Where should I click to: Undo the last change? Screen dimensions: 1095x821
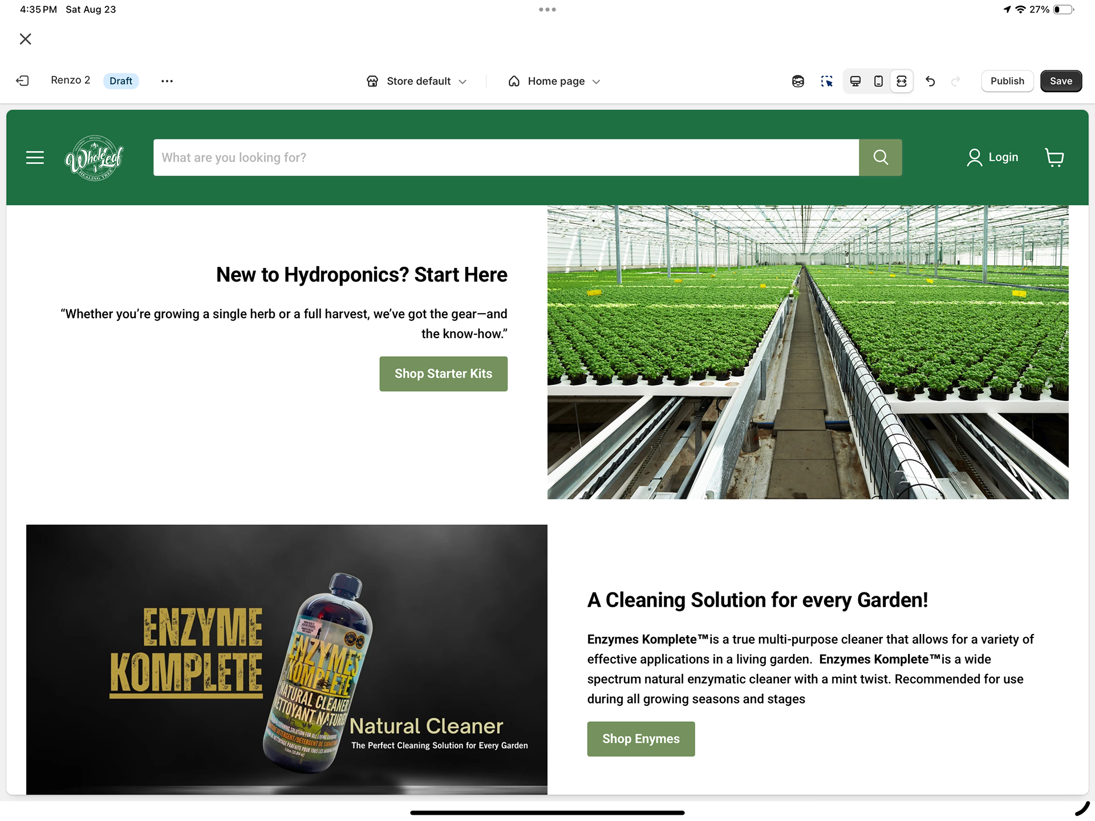(930, 81)
